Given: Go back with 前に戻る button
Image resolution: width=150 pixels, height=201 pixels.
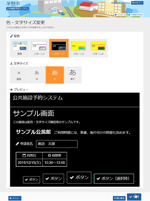Looking at the screenshot, I should pyautogui.click(x=119, y=198).
